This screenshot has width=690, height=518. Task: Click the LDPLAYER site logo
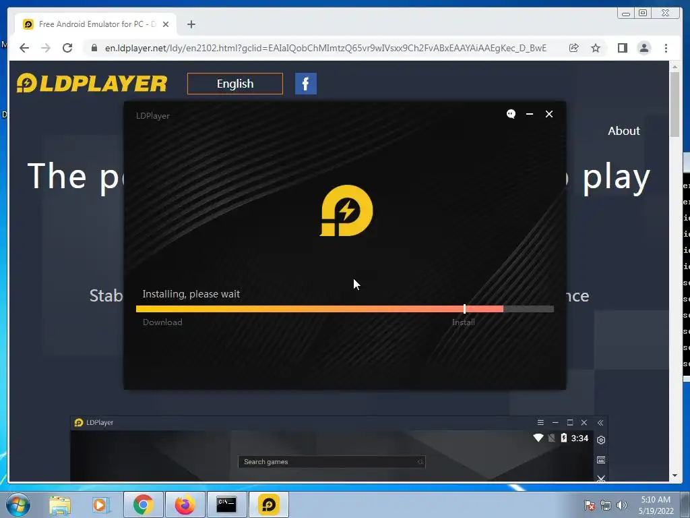[x=92, y=83]
